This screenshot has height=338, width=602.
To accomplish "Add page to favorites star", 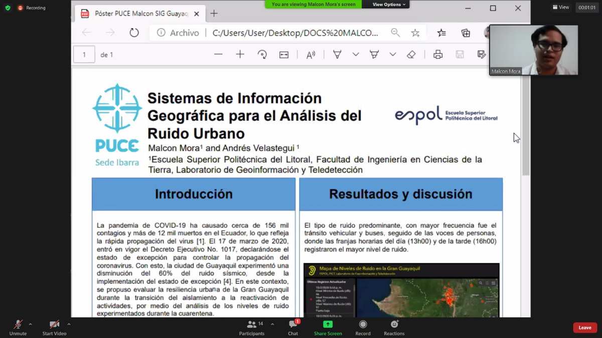I will tap(415, 33).
